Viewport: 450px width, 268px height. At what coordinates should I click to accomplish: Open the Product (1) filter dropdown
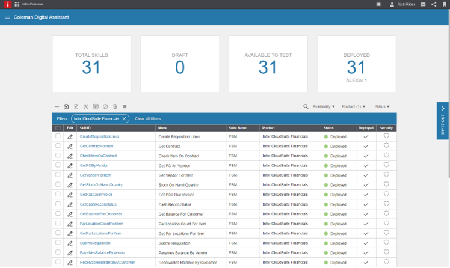pyautogui.click(x=353, y=106)
